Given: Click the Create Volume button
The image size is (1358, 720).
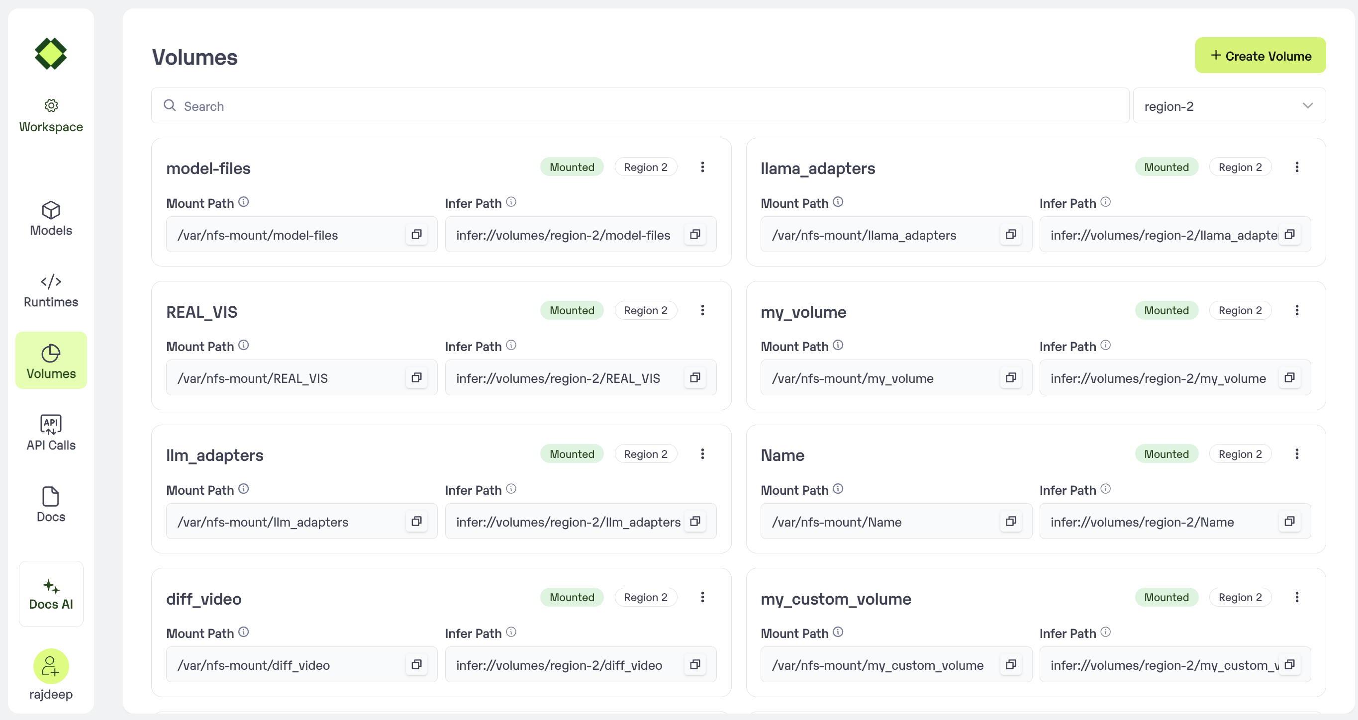Looking at the screenshot, I should (x=1260, y=55).
